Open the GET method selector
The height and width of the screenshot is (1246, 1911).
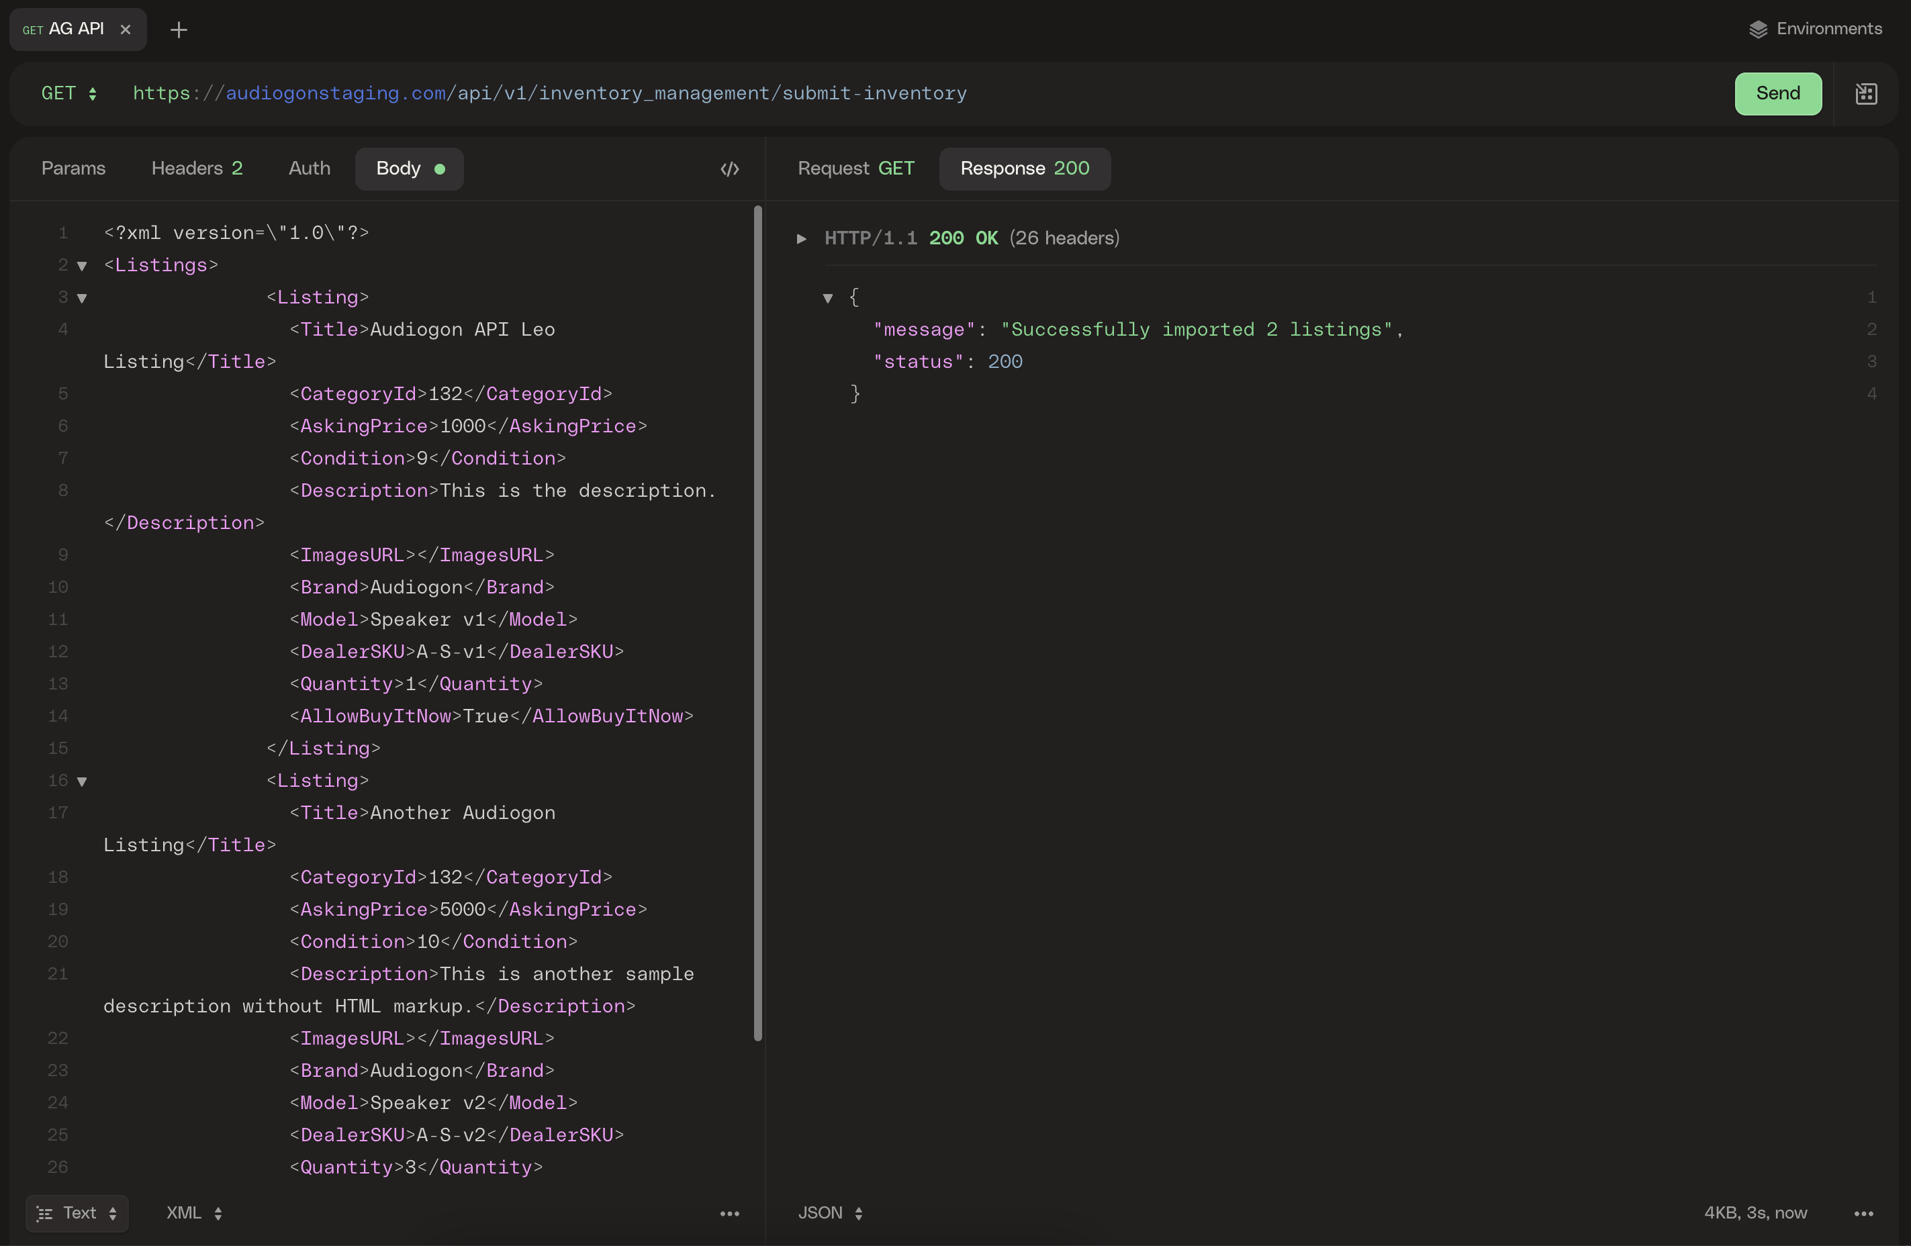tap(69, 93)
